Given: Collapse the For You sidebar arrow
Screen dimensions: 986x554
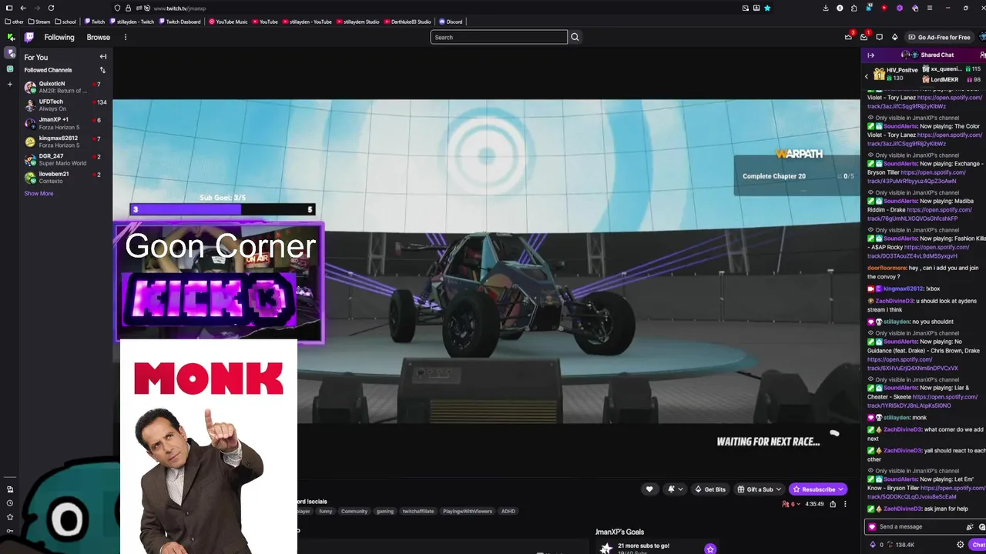Looking at the screenshot, I should click(x=102, y=56).
